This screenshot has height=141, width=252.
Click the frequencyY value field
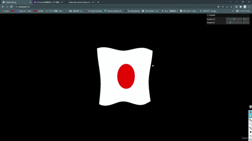(246, 23)
